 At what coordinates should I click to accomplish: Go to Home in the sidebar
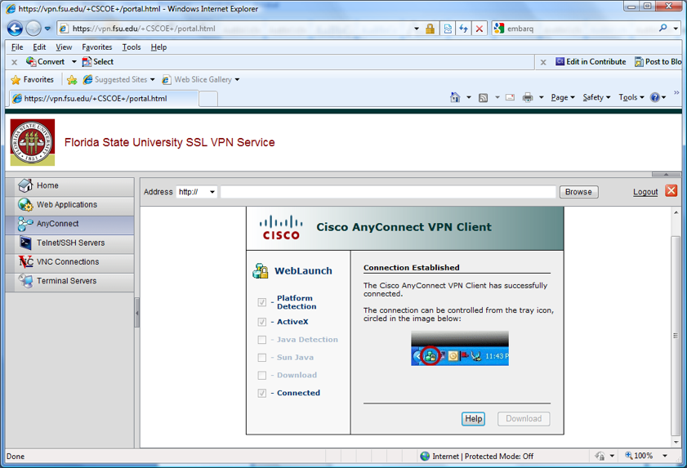(x=70, y=185)
